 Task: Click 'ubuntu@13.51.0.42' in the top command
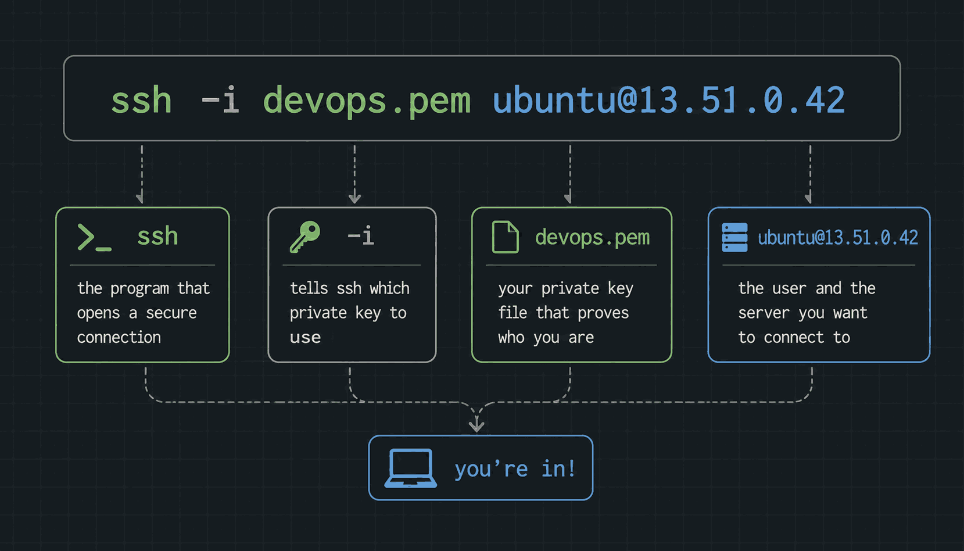point(668,101)
